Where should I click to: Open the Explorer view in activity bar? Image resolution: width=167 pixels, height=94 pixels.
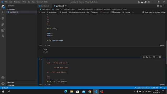(x=3, y=7)
